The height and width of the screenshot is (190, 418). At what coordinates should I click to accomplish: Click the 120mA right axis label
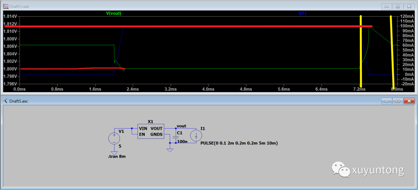coord(406,16)
